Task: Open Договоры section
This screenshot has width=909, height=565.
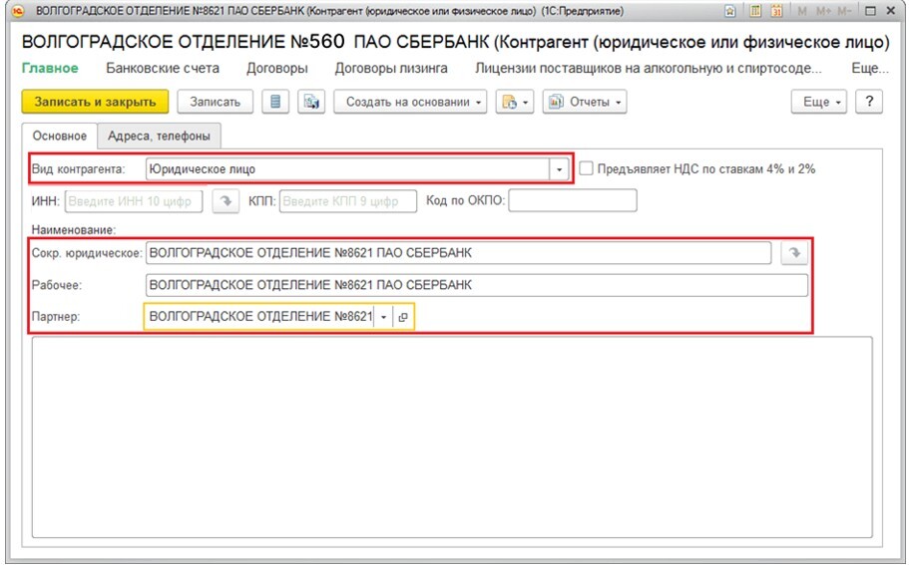Action: tap(277, 69)
